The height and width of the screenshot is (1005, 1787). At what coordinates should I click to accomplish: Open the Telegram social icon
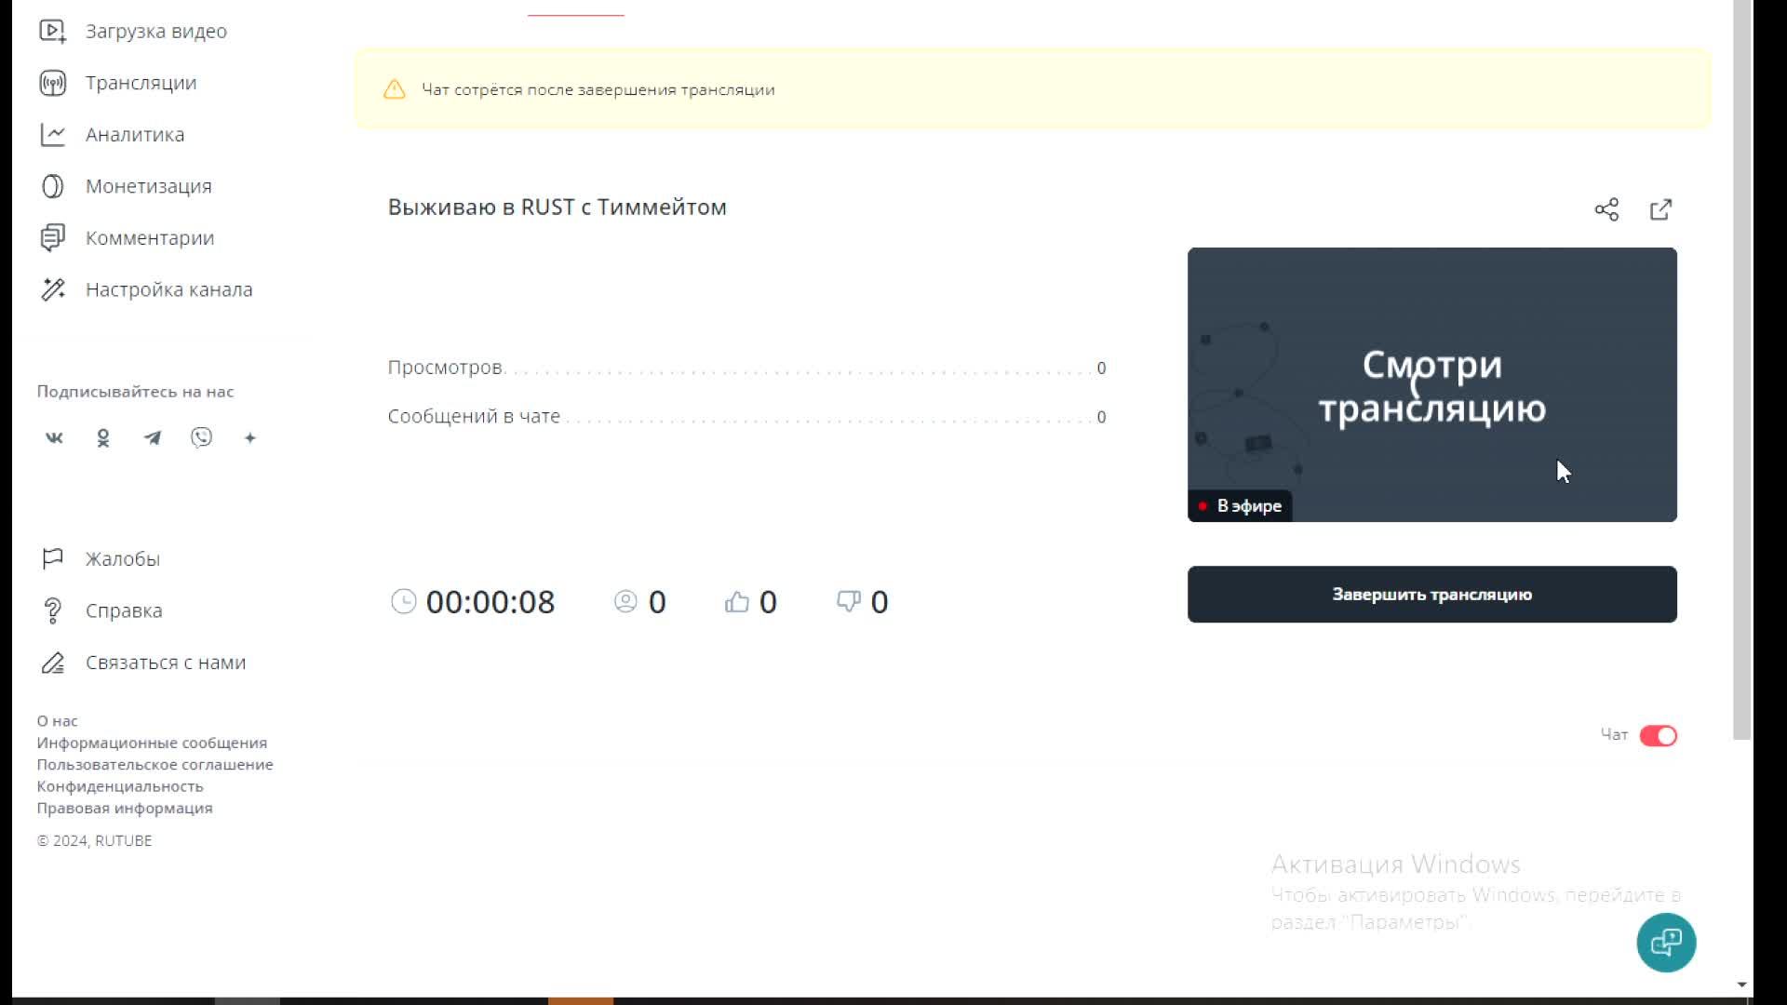pos(153,438)
